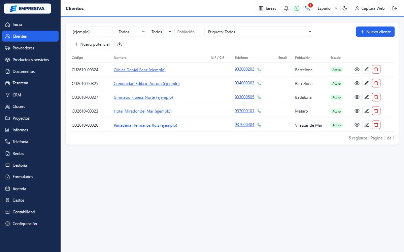Image resolution: width=404 pixels, height=252 pixels.
Task: Open WhatsApp from the top bar
Action: click(297, 8)
